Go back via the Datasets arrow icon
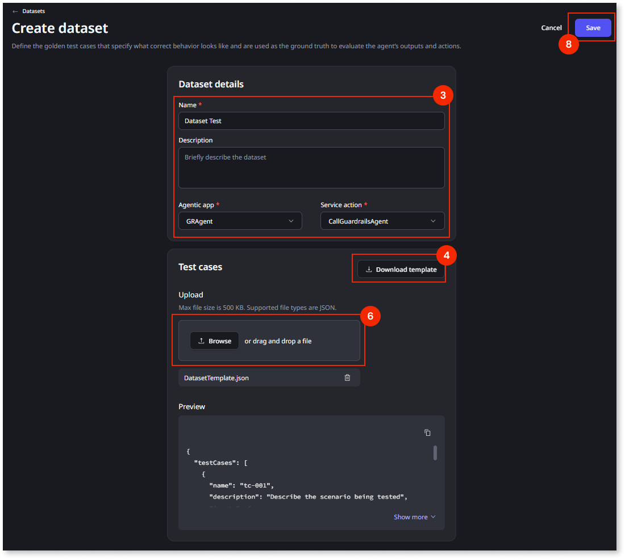 [15, 11]
